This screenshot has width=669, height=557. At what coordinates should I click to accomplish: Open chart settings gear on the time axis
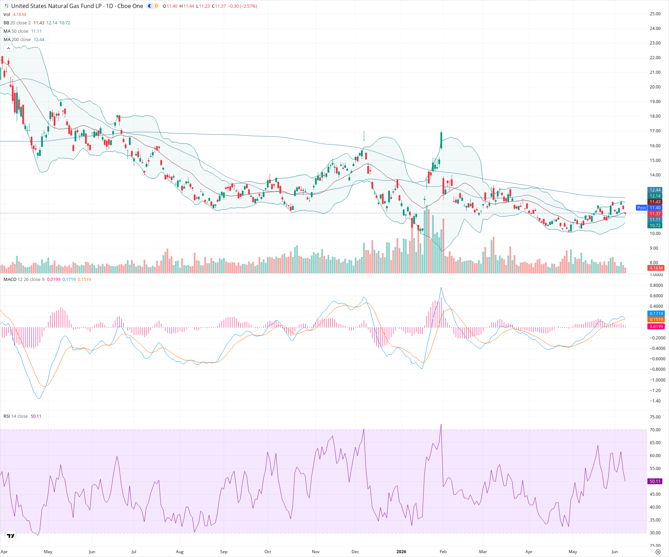pos(658,552)
